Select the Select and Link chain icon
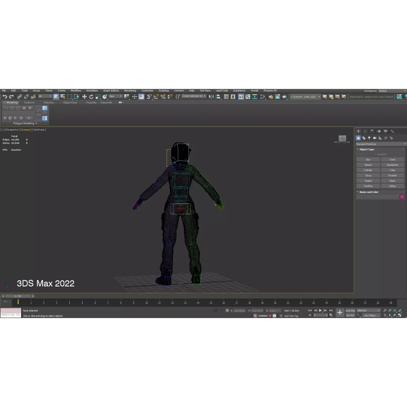407x407 pixels. [20, 97]
